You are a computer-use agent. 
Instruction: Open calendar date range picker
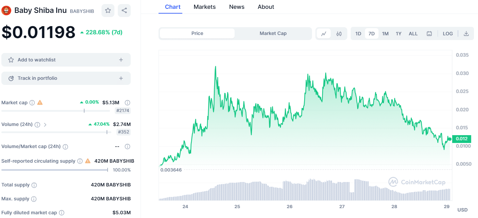pos(429,34)
